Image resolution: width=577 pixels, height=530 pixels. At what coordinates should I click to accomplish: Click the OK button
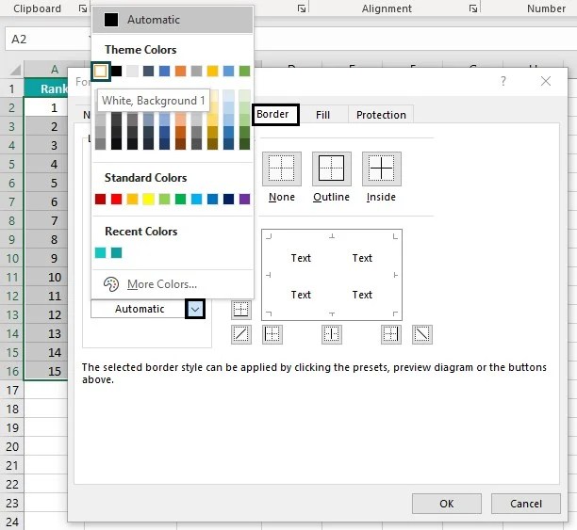point(447,504)
